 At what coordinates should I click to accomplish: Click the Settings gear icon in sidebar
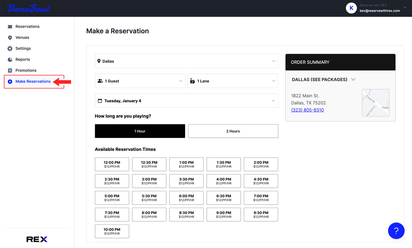coord(10,48)
